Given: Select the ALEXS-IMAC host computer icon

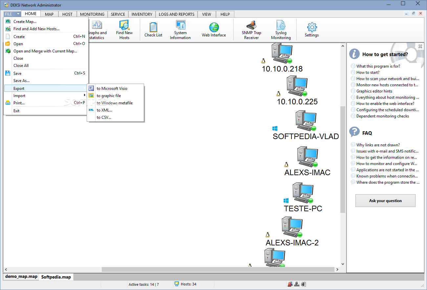Looking at the screenshot, I should click(307, 157).
